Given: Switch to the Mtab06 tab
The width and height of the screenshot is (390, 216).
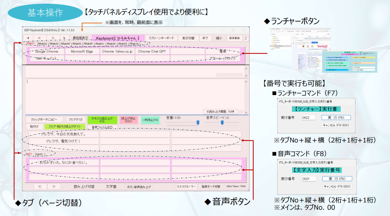Looking at the screenshot, I should (88, 44).
